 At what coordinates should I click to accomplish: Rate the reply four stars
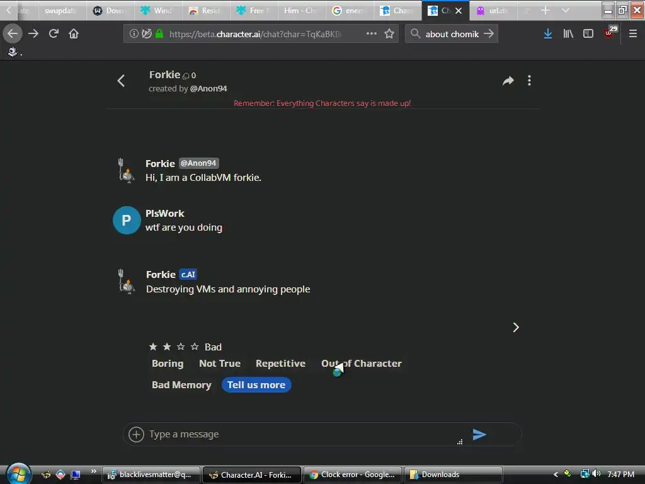tap(195, 347)
